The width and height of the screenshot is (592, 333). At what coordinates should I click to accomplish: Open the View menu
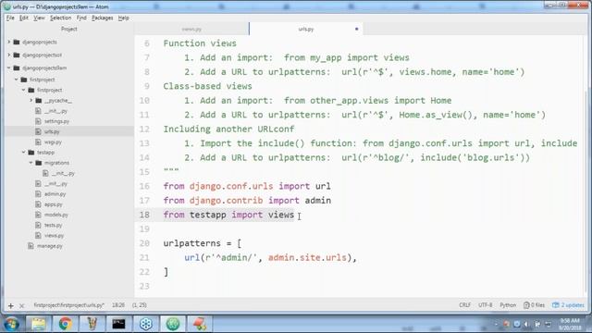click(39, 18)
